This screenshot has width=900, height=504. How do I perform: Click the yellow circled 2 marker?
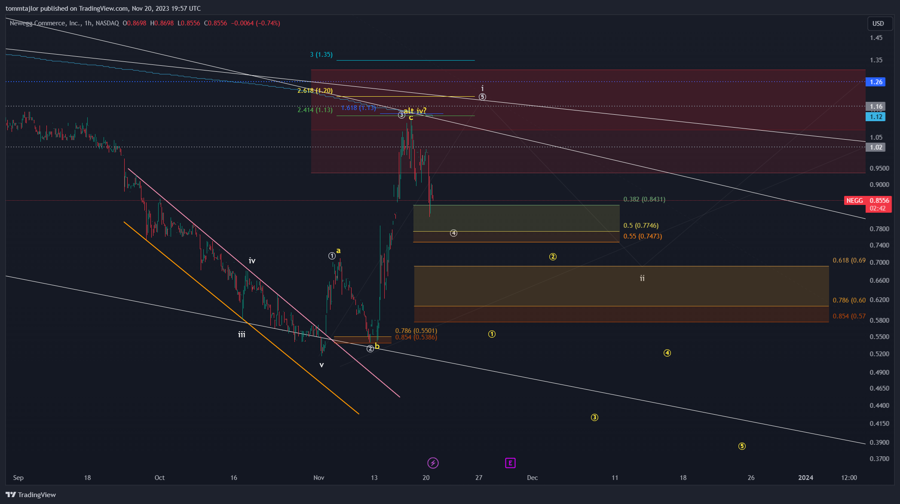coord(553,257)
